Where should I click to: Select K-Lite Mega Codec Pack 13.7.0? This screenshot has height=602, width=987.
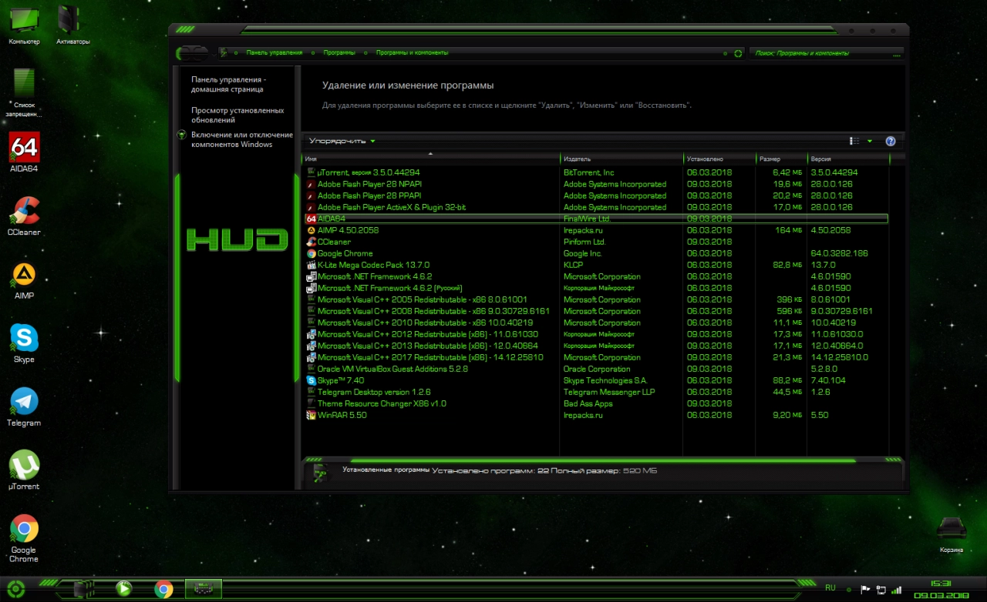pyautogui.click(x=595, y=265)
